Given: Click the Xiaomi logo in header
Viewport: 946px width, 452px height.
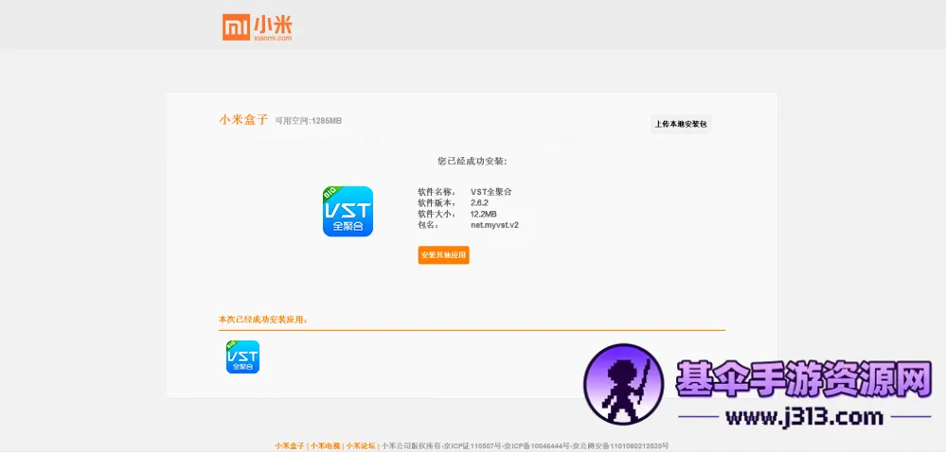Looking at the screenshot, I should [257, 27].
